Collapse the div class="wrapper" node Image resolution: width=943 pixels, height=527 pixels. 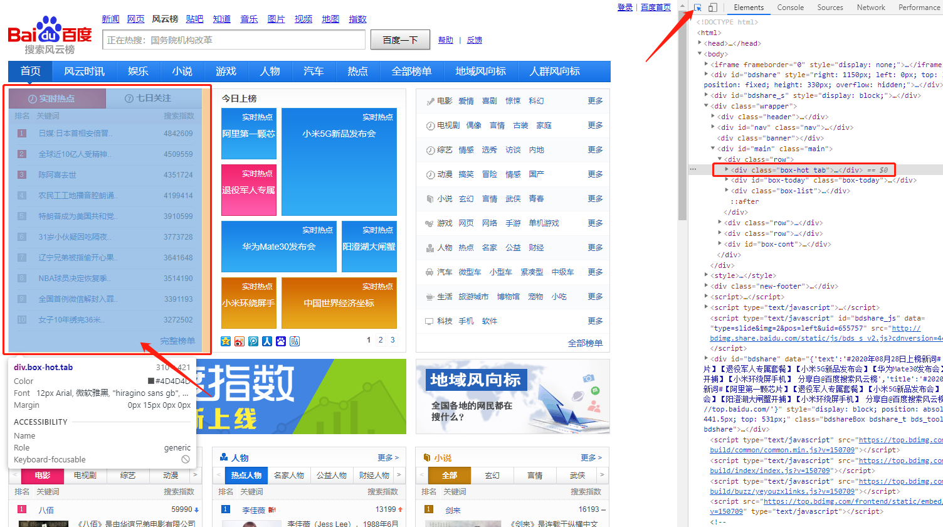click(707, 106)
